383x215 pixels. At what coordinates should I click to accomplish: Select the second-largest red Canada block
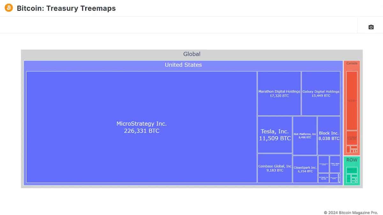352,138
